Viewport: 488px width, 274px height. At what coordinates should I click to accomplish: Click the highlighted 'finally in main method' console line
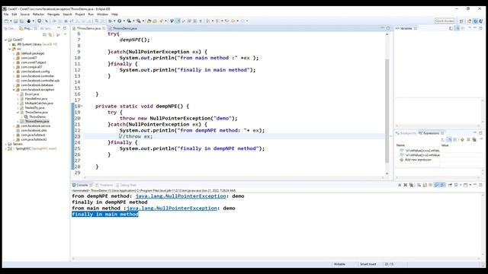point(105,215)
